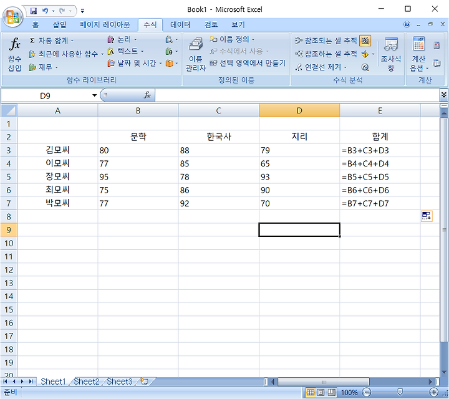The image size is (449, 399).
Task: Open the Office button menu
Action: (12, 17)
